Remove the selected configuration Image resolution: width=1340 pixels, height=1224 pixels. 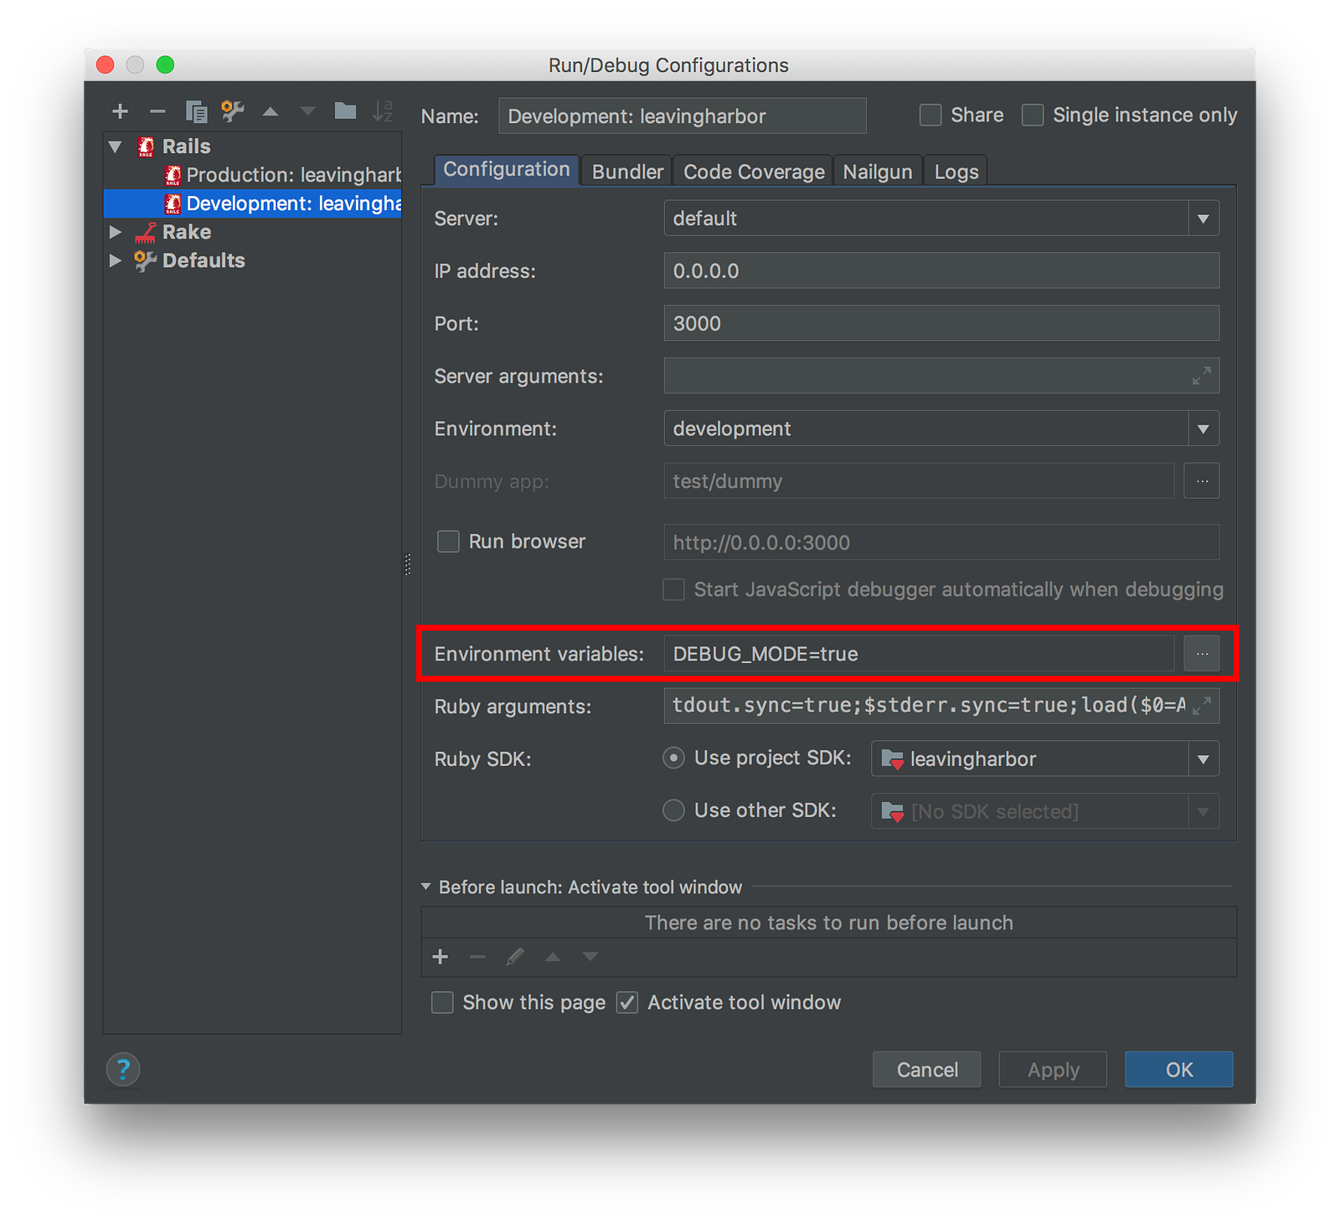tap(157, 110)
